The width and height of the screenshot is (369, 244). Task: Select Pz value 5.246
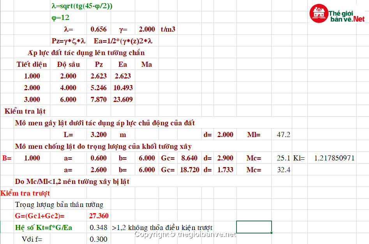99,88
